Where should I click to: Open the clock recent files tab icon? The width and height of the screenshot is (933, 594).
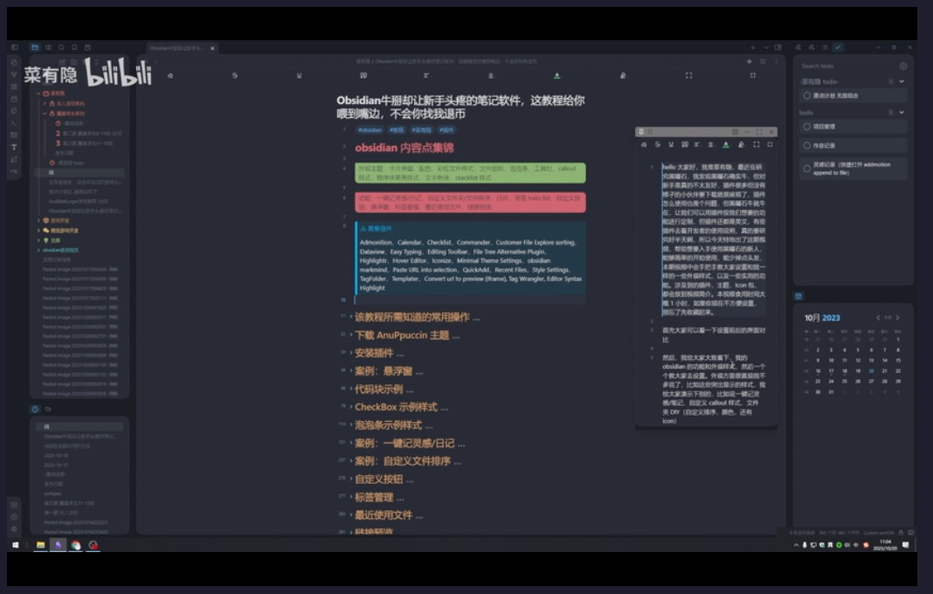coord(35,409)
